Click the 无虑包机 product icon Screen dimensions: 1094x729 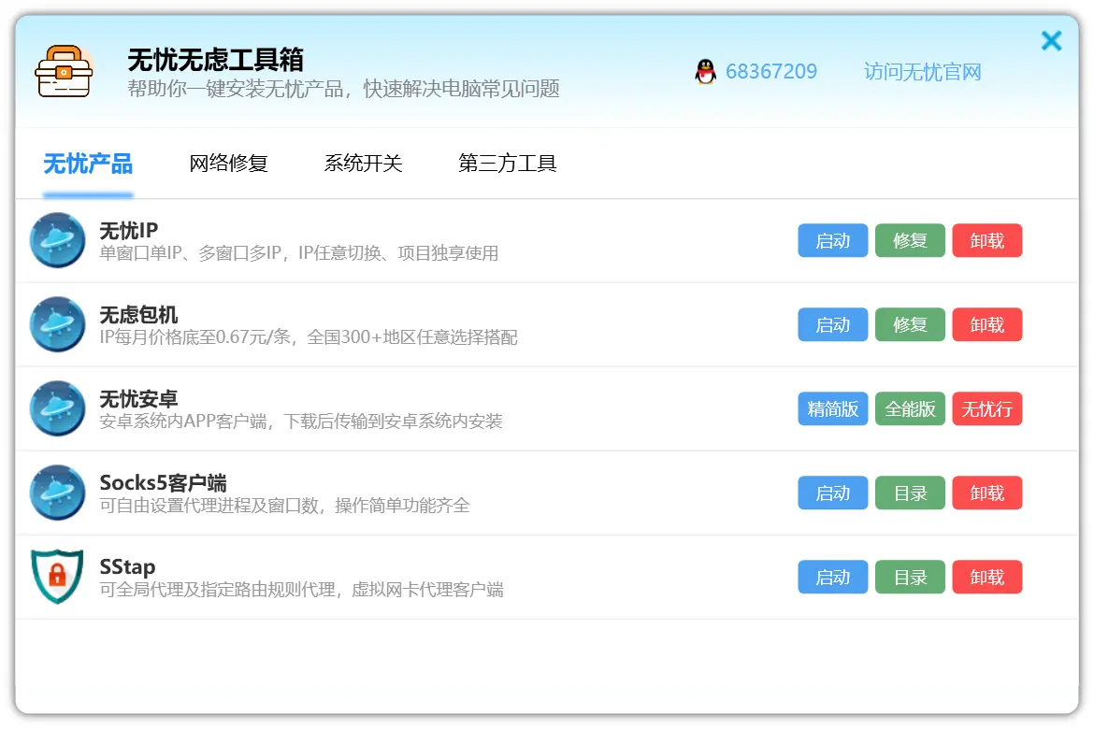(x=57, y=324)
